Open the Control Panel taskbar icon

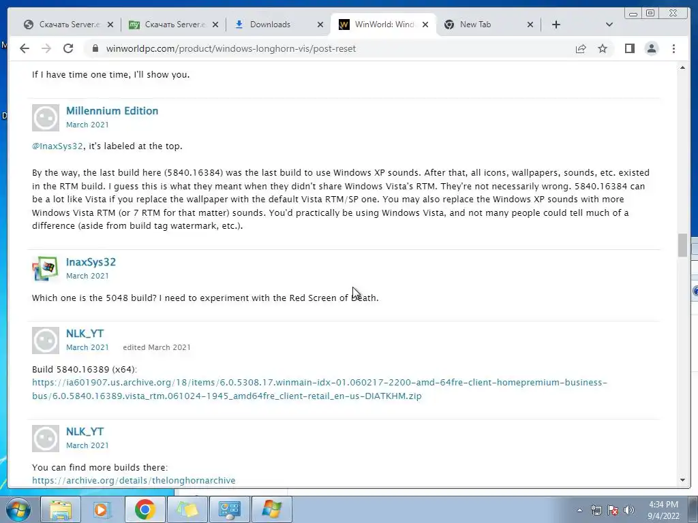tap(229, 509)
